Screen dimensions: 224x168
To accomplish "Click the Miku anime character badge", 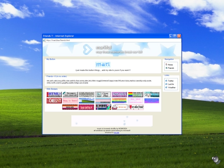I will tap(152, 95).
